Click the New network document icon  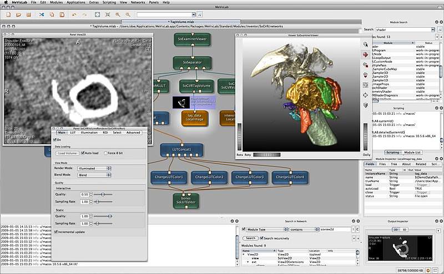click(x=8, y=14)
